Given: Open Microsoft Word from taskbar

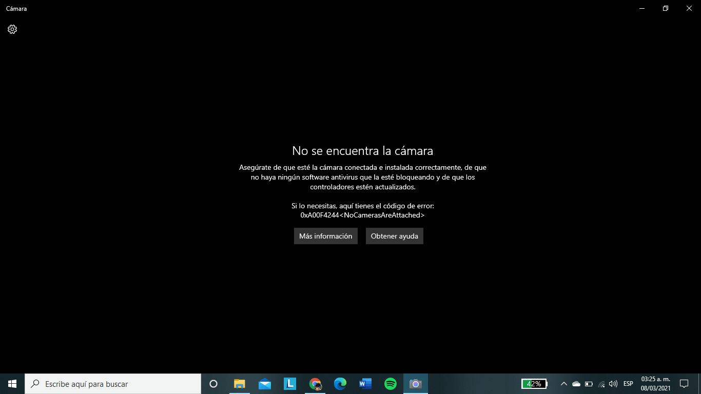Looking at the screenshot, I should coord(365,384).
